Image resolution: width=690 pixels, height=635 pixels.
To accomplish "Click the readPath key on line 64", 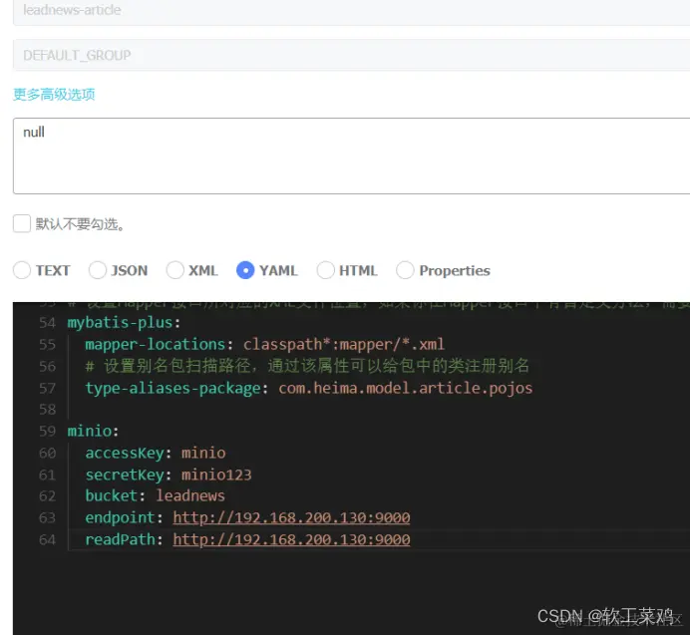I will click(120, 539).
